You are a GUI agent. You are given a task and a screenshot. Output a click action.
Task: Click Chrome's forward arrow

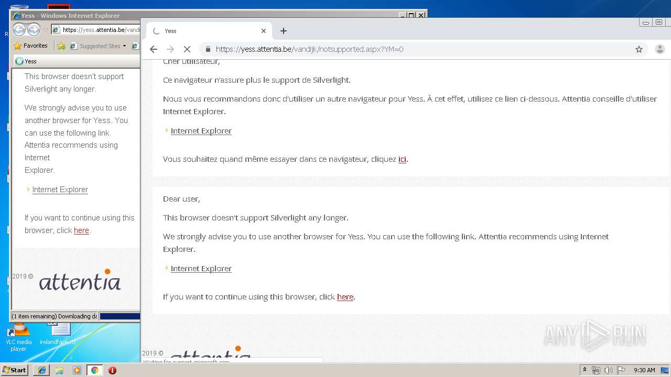click(x=170, y=49)
